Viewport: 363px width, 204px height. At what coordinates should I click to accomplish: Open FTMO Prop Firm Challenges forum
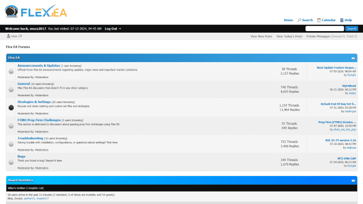coord(39,120)
